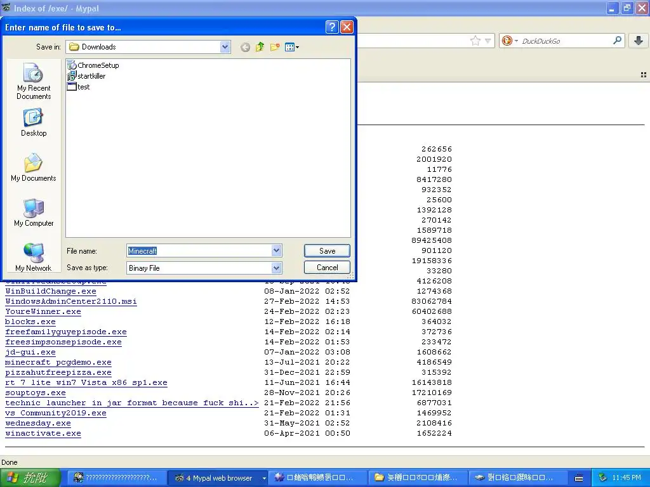The width and height of the screenshot is (650, 487).
Task: Click the 27-Feb-2022 14:53 date entry
Action: point(307,301)
